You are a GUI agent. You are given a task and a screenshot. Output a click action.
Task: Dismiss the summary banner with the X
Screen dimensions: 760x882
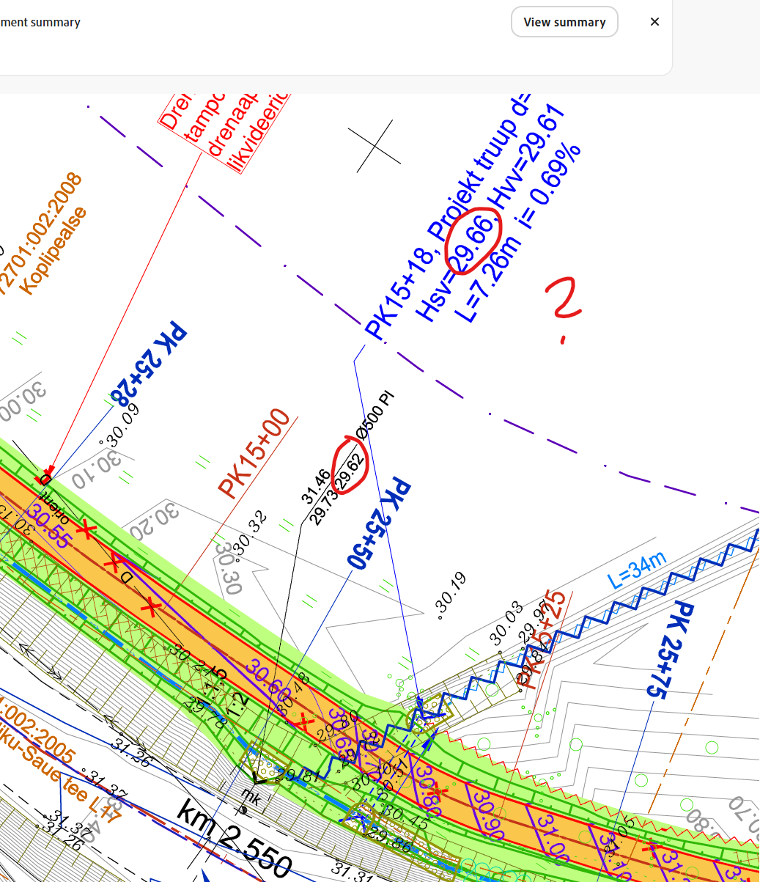(654, 22)
